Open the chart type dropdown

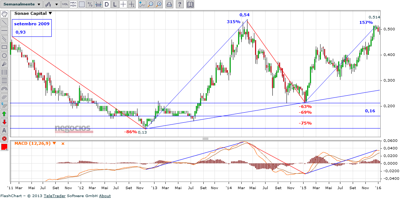52,4
